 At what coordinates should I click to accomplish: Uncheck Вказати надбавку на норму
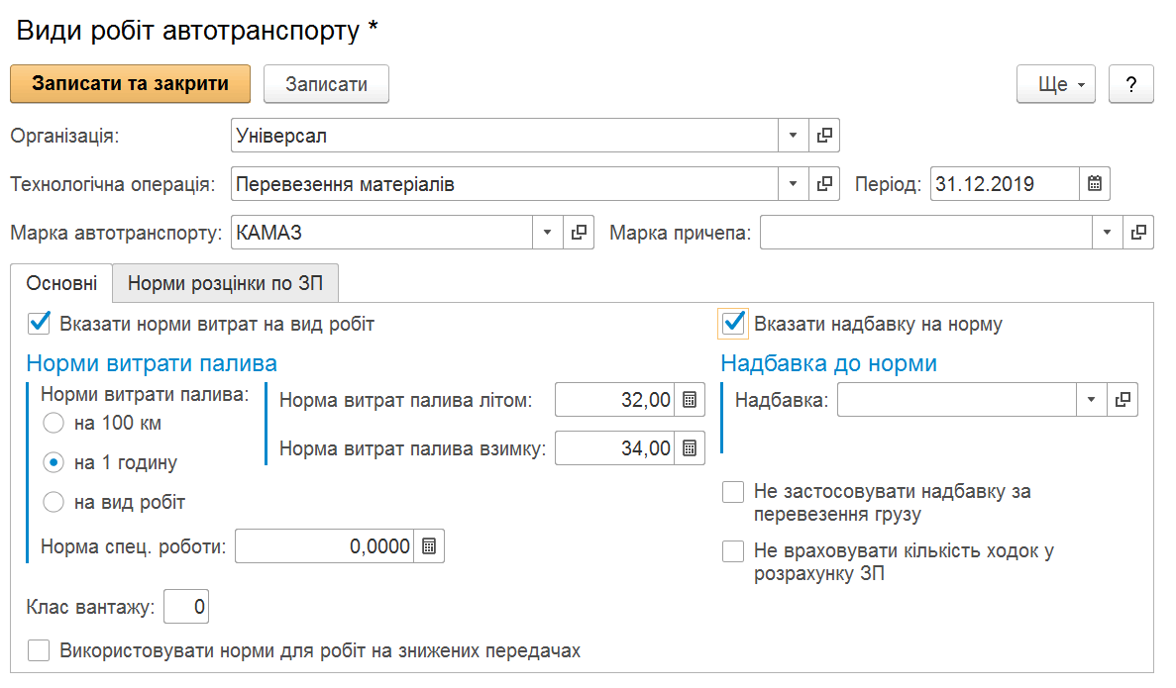tap(733, 324)
